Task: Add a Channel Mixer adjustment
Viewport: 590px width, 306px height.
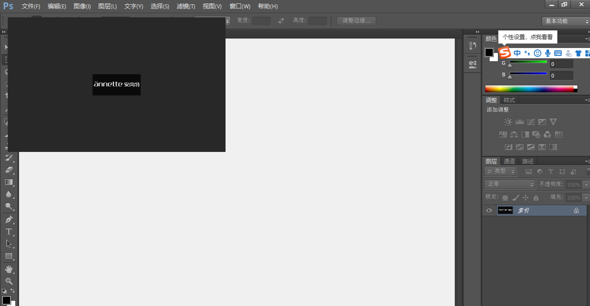Action: pos(548,134)
